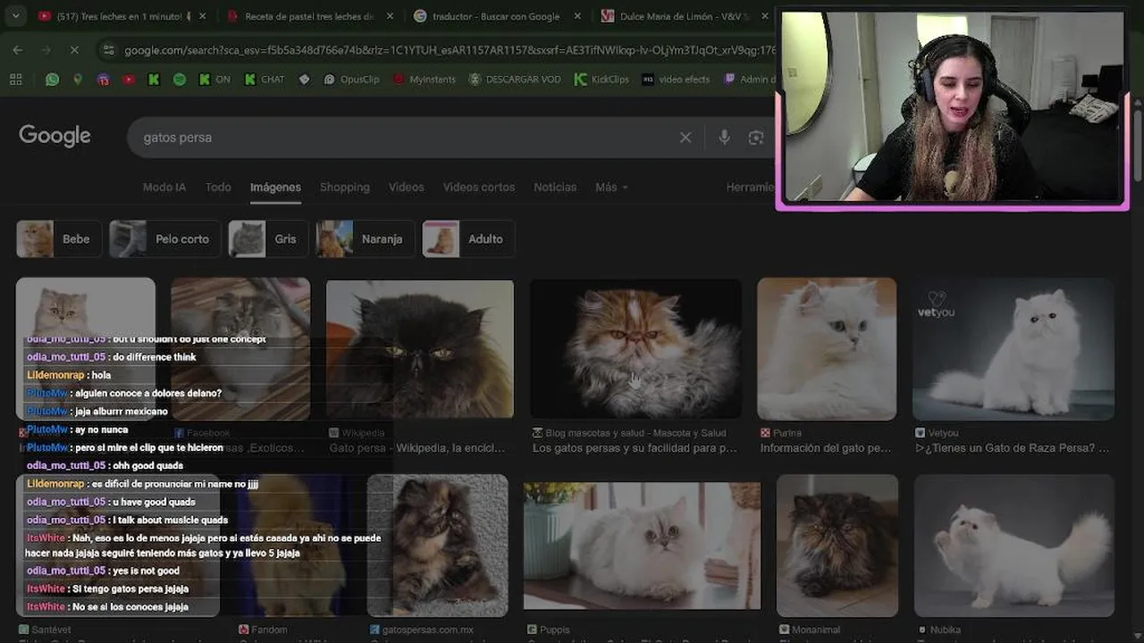Open the gatospersas.com.mx cat image
The image size is (1144, 643).
pyautogui.click(x=437, y=546)
